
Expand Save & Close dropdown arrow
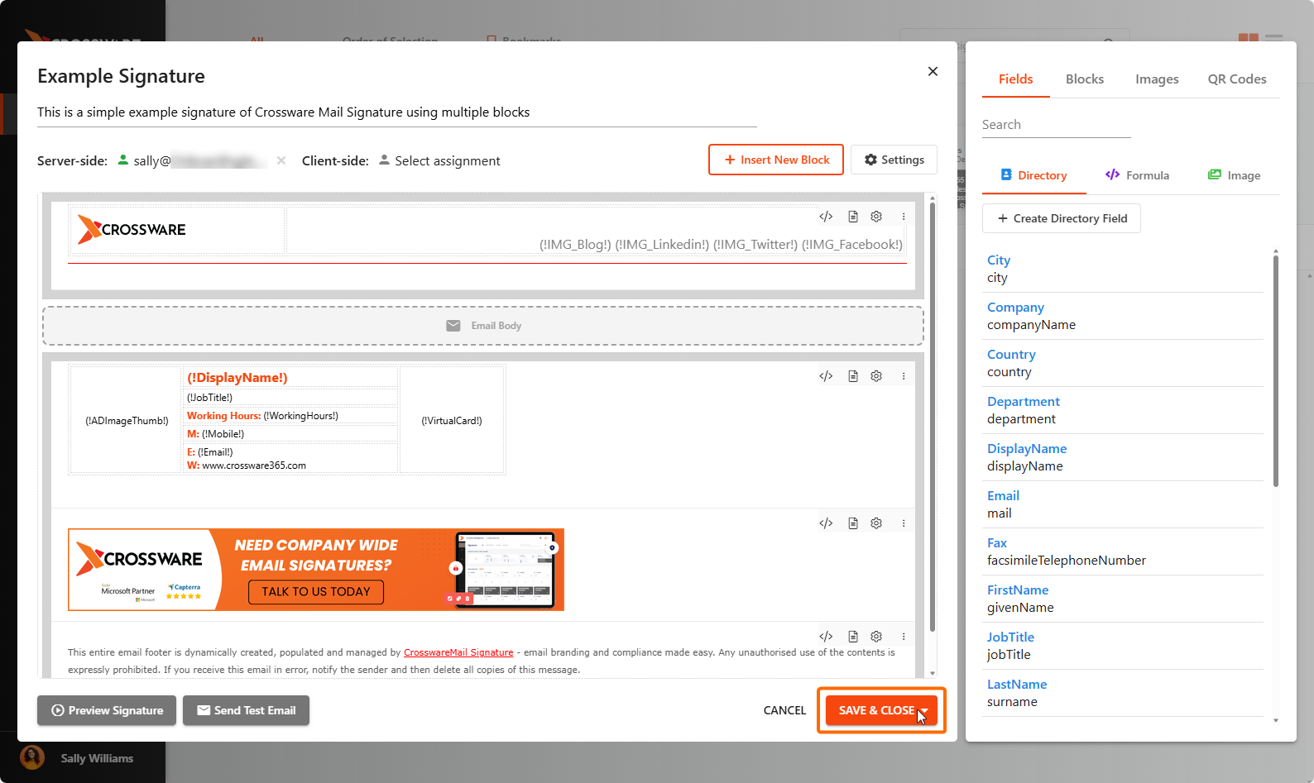point(926,711)
